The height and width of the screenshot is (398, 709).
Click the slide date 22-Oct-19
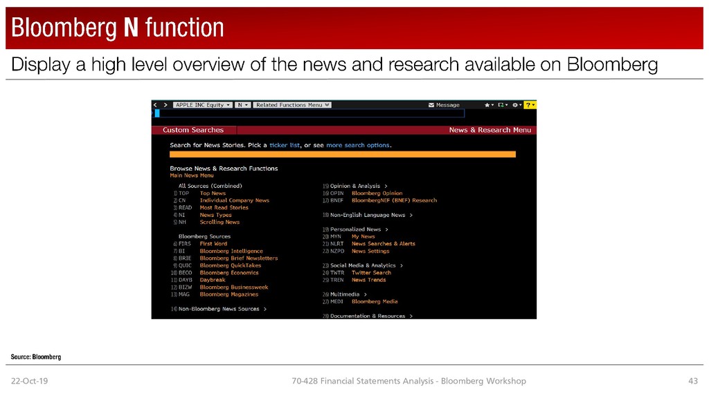[x=29, y=381]
